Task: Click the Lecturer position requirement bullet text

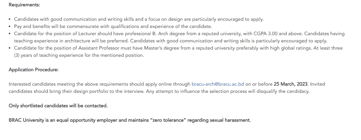Action: point(179,37)
